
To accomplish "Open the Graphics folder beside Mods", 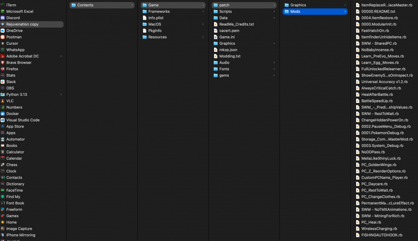I will click(315, 5).
